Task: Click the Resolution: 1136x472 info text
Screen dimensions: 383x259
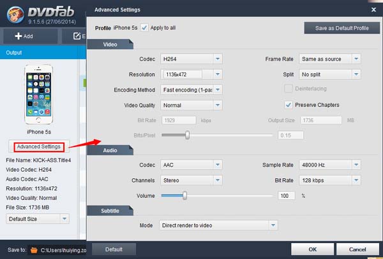Action: [31, 188]
